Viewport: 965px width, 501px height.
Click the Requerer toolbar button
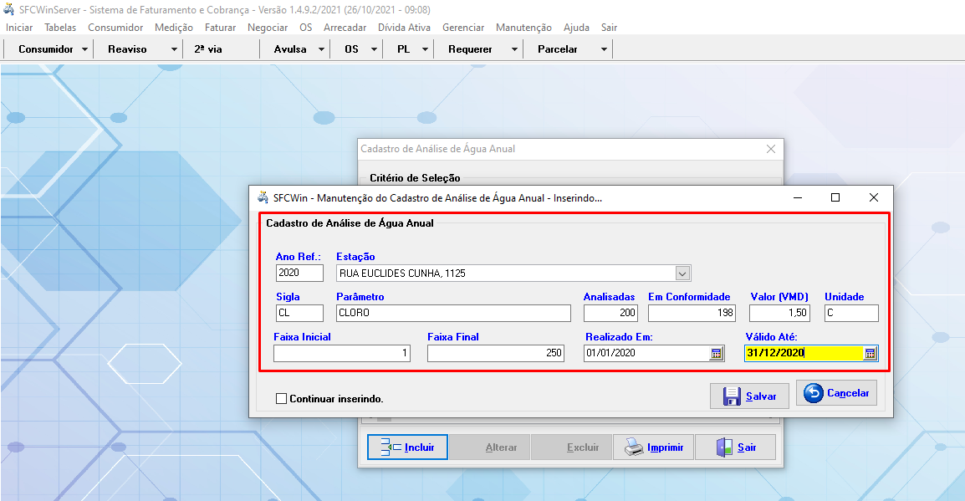point(470,49)
